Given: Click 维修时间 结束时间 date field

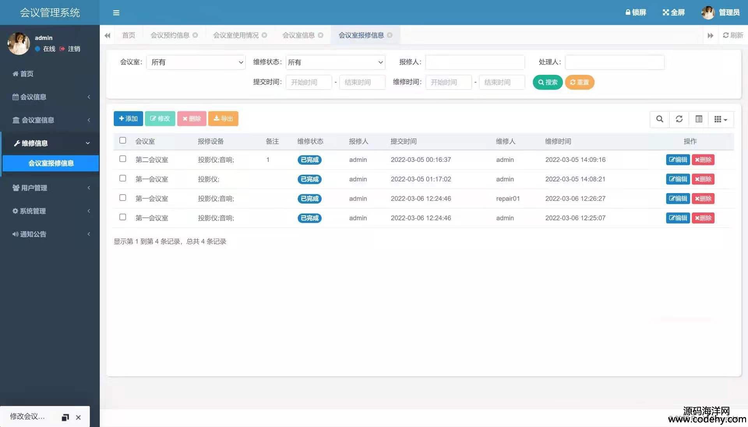Looking at the screenshot, I should tap(502, 82).
